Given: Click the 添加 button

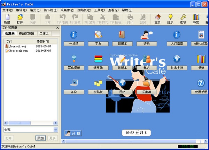Looking at the screenshot, I should tap(40, 138).
